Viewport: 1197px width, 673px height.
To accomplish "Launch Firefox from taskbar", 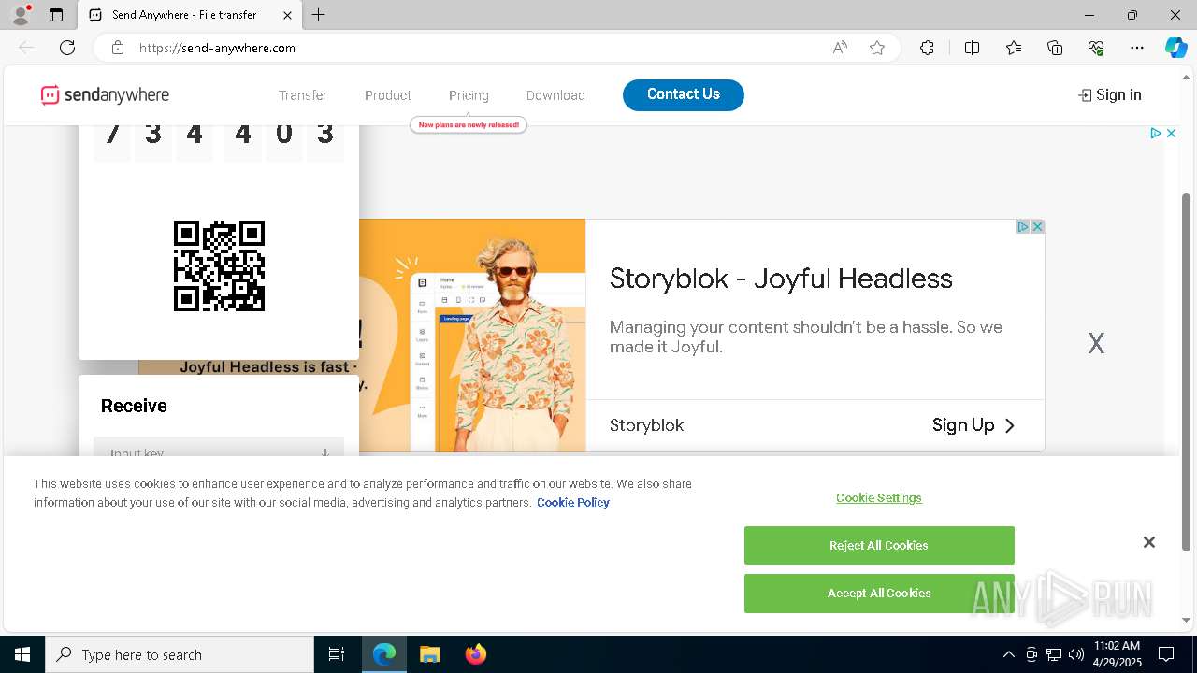I will coord(476,654).
